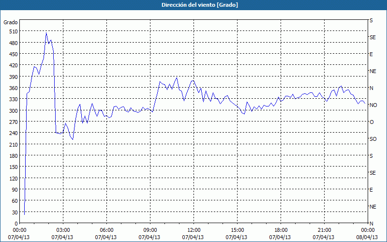
Task: Click the 0 degree axis value
Action: 16,224
